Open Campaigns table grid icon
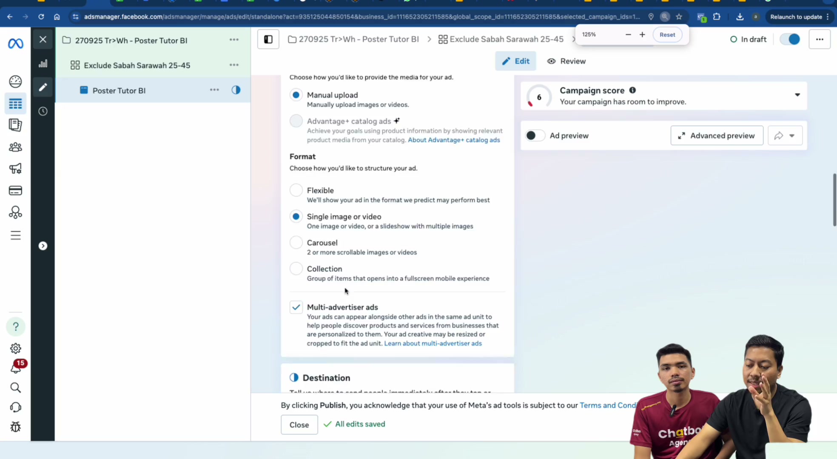837x459 pixels. pos(15,104)
